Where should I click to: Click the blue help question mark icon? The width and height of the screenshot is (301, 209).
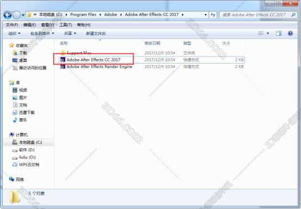(x=290, y=33)
